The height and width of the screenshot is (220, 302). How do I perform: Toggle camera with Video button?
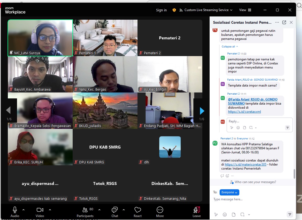[40, 210]
